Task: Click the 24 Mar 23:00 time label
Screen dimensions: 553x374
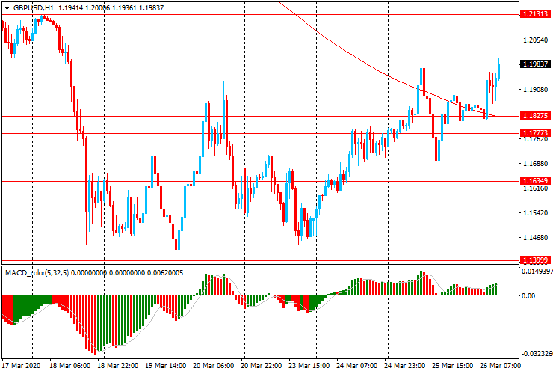Action: coord(405,365)
